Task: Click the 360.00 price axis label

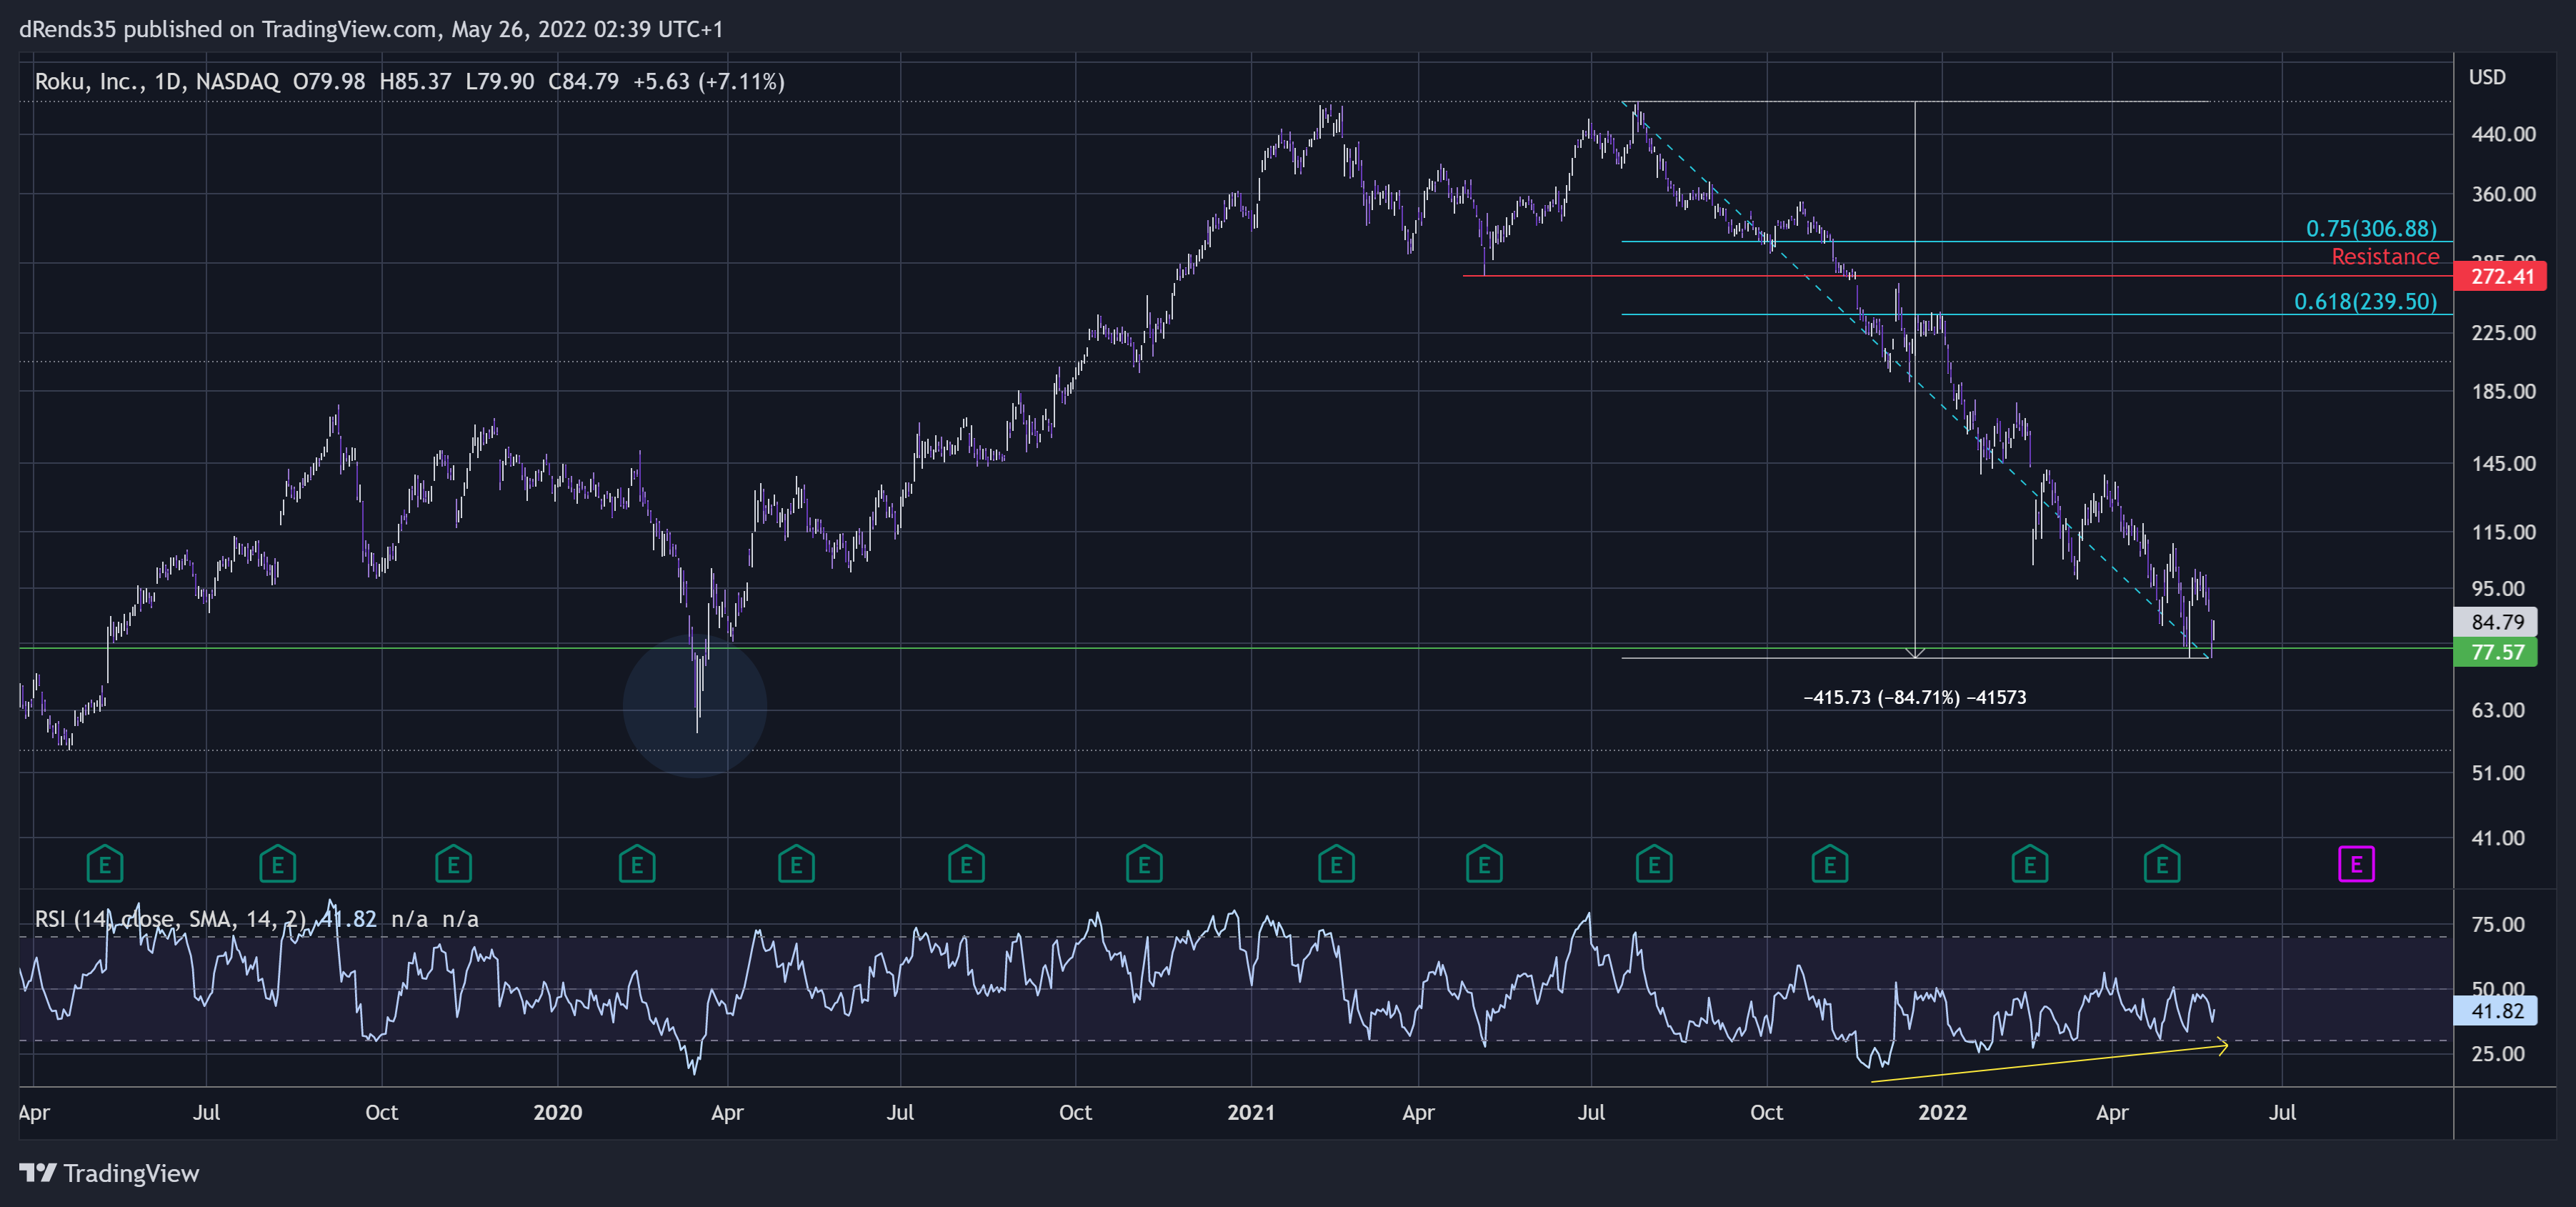Action: [x=2503, y=194]
